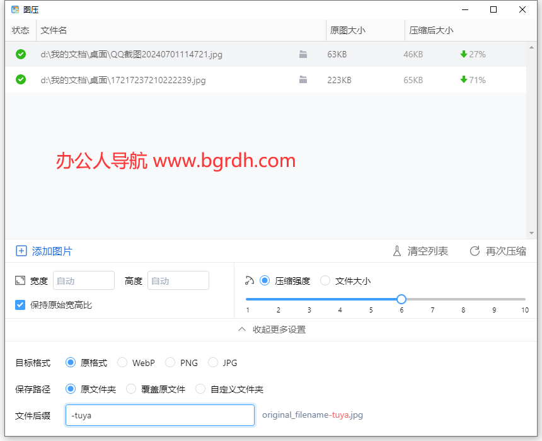
Task: Choose 原格式 target format
Action: (71, 362)
